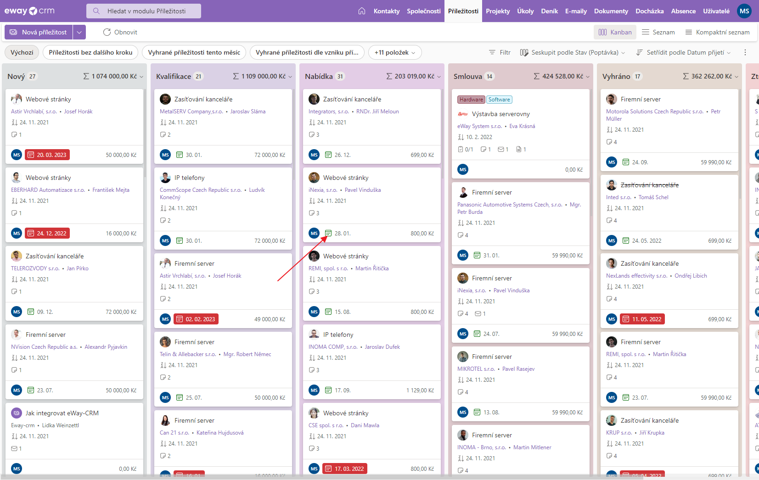
Task: Click the calendar icon beside 31. 01.
Action: click(x=477, y=255)
